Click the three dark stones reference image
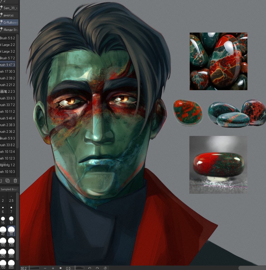The image size is (266, 270). pyautogui.click(x=237, y=113)
